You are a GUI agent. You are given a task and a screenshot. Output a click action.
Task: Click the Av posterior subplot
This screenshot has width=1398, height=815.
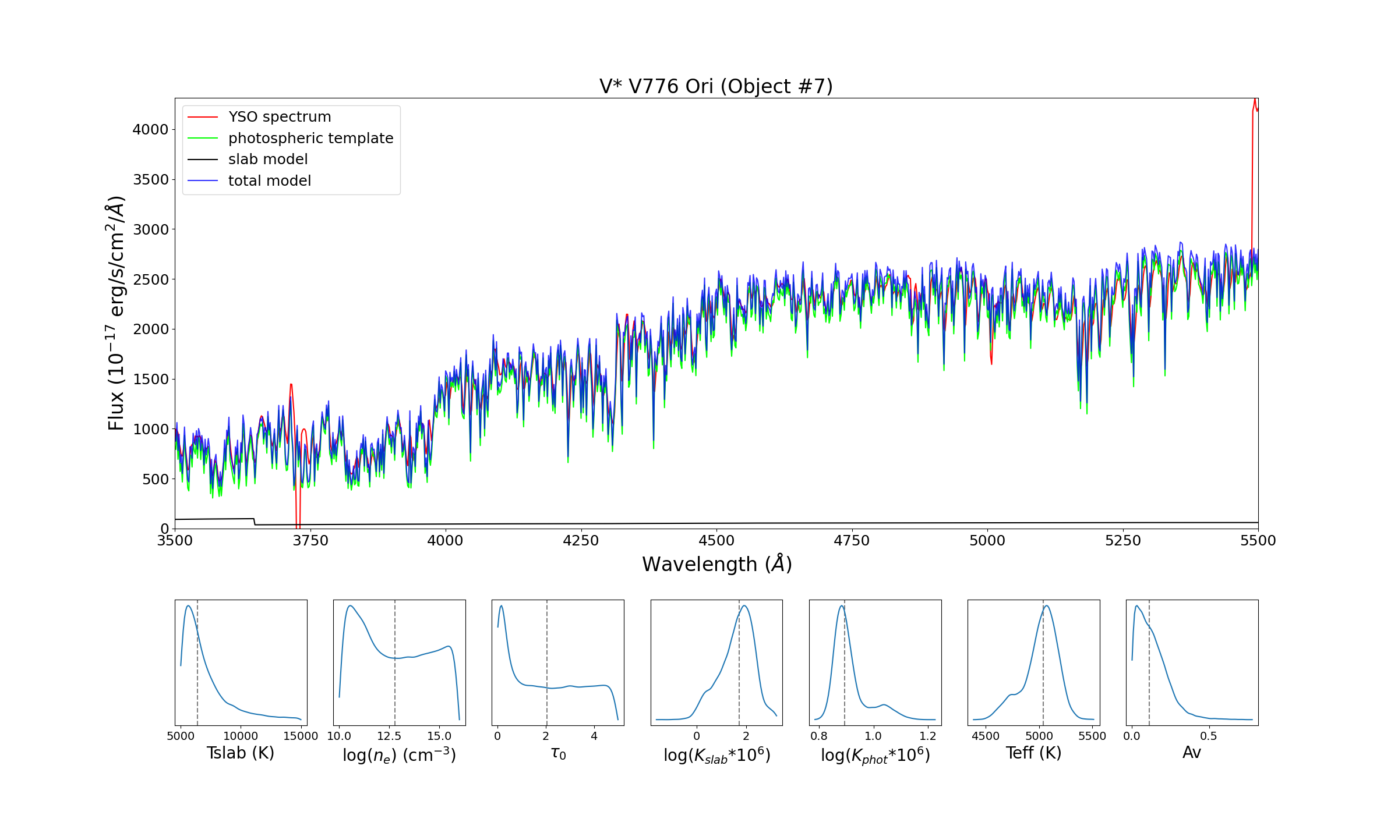coord(1192,662)
